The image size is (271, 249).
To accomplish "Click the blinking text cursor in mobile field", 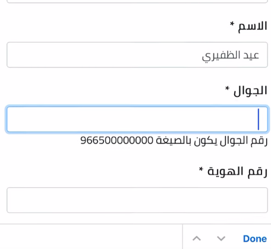I will [259, 119].
